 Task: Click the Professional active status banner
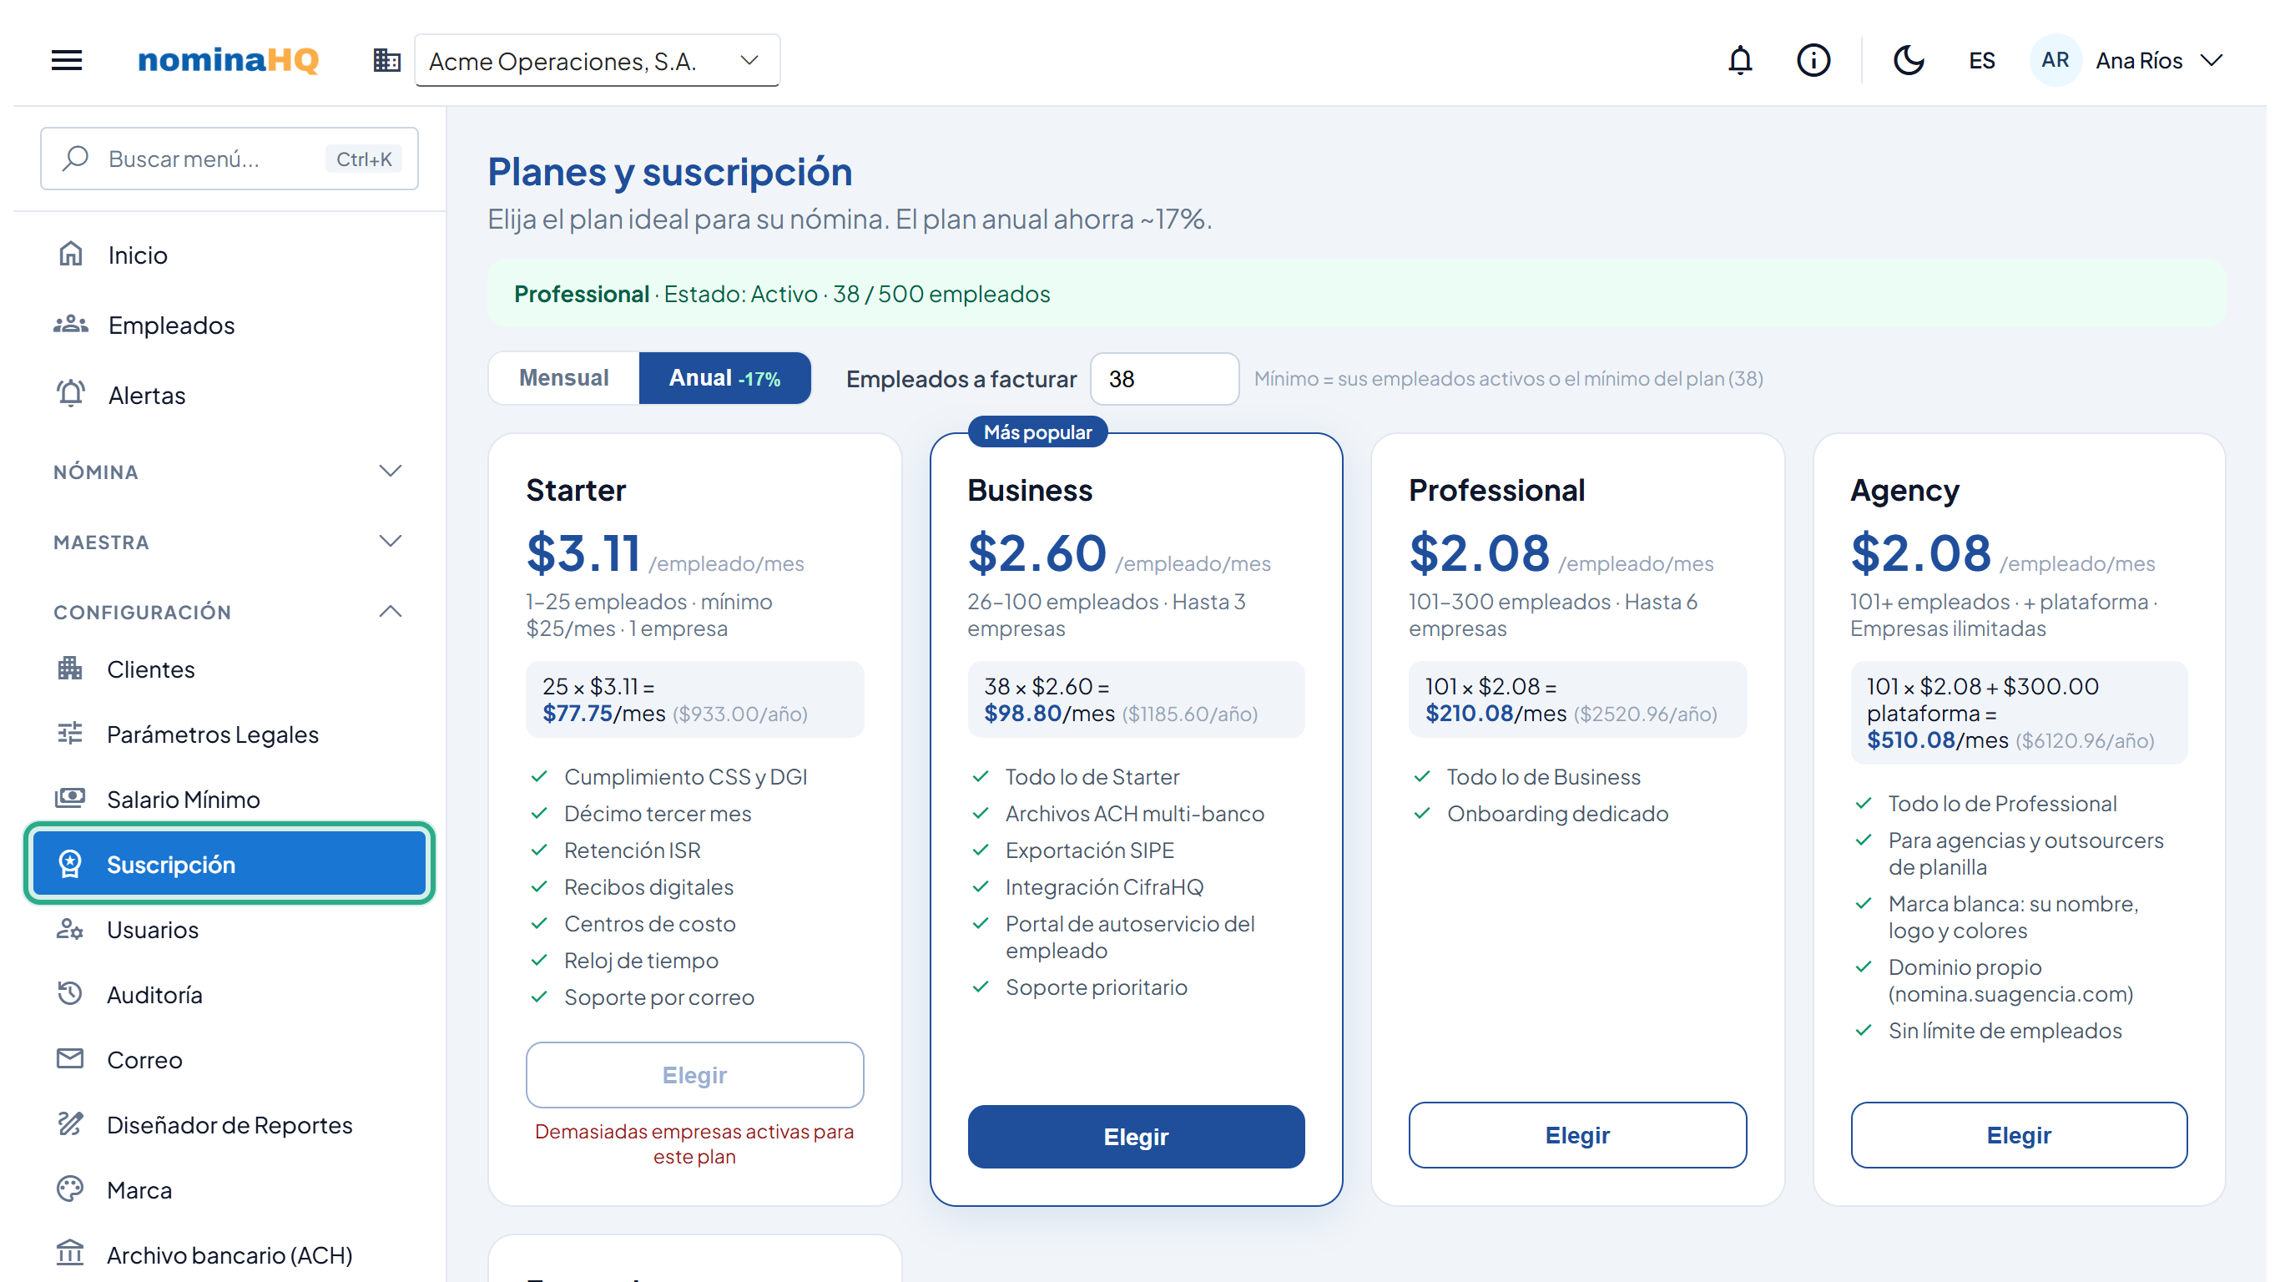coord(1356,293)
